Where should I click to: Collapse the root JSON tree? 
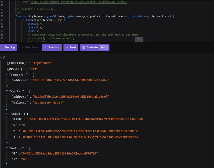click(x=2, y=57)
